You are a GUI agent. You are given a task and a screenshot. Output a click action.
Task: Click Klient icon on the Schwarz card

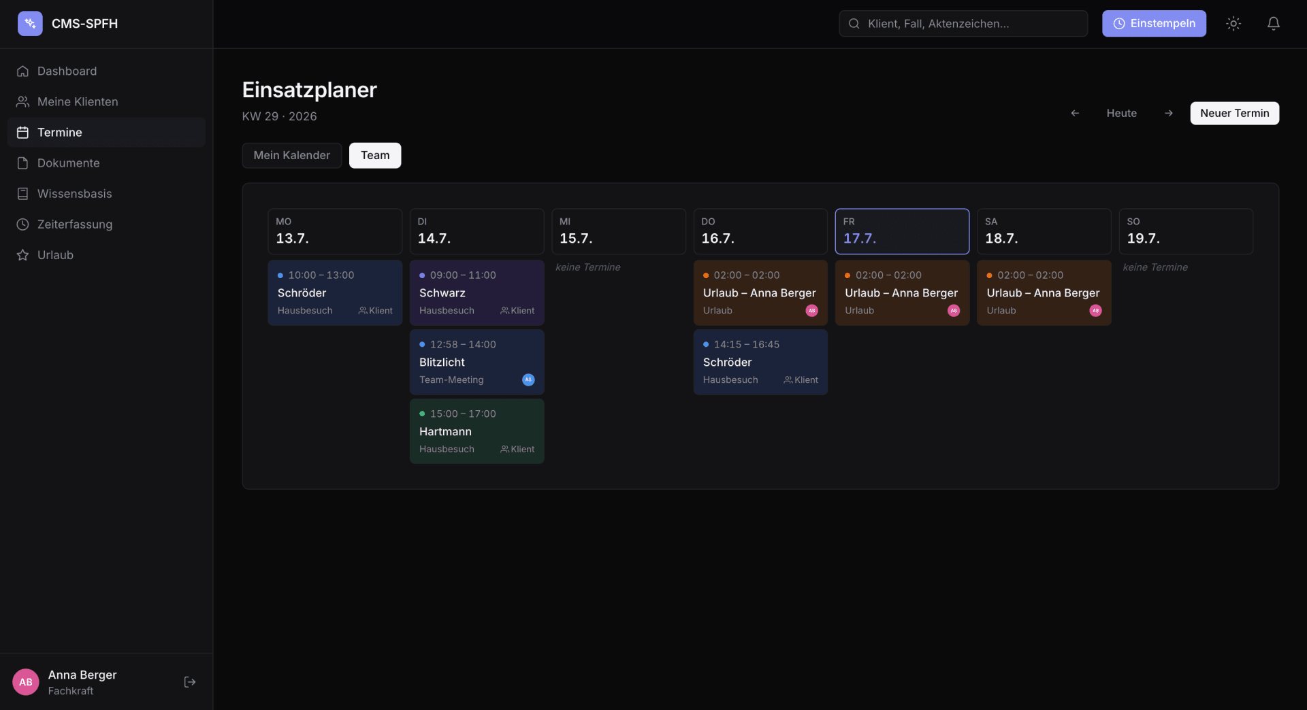(504, 311)
